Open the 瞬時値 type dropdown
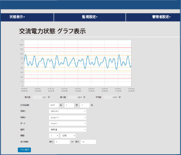 68,130
